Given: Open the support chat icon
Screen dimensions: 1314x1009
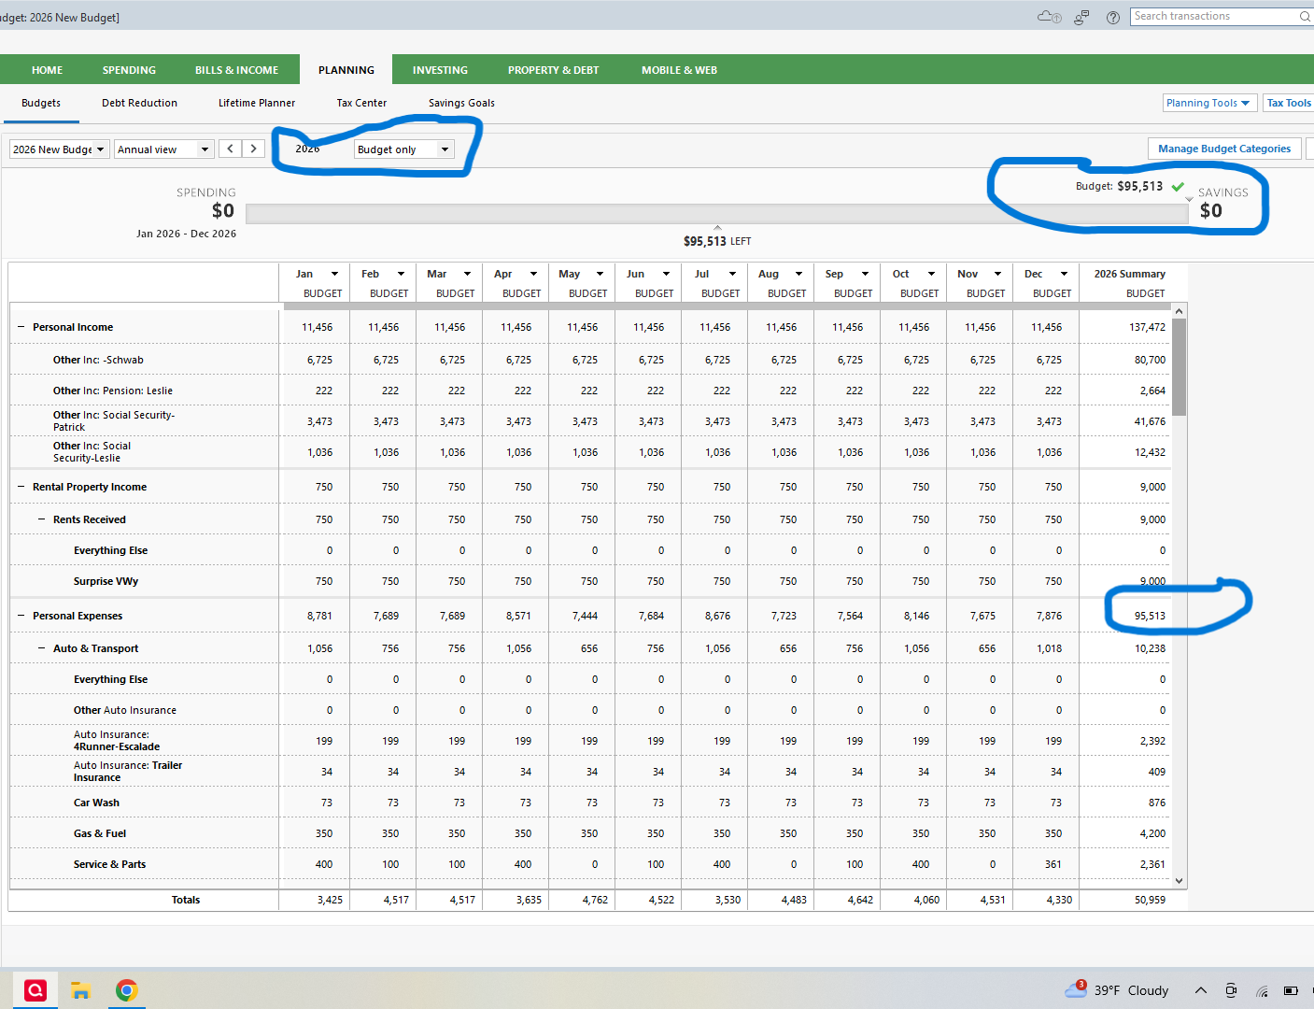Looking at the screenshot, I should coord(1081,17).
